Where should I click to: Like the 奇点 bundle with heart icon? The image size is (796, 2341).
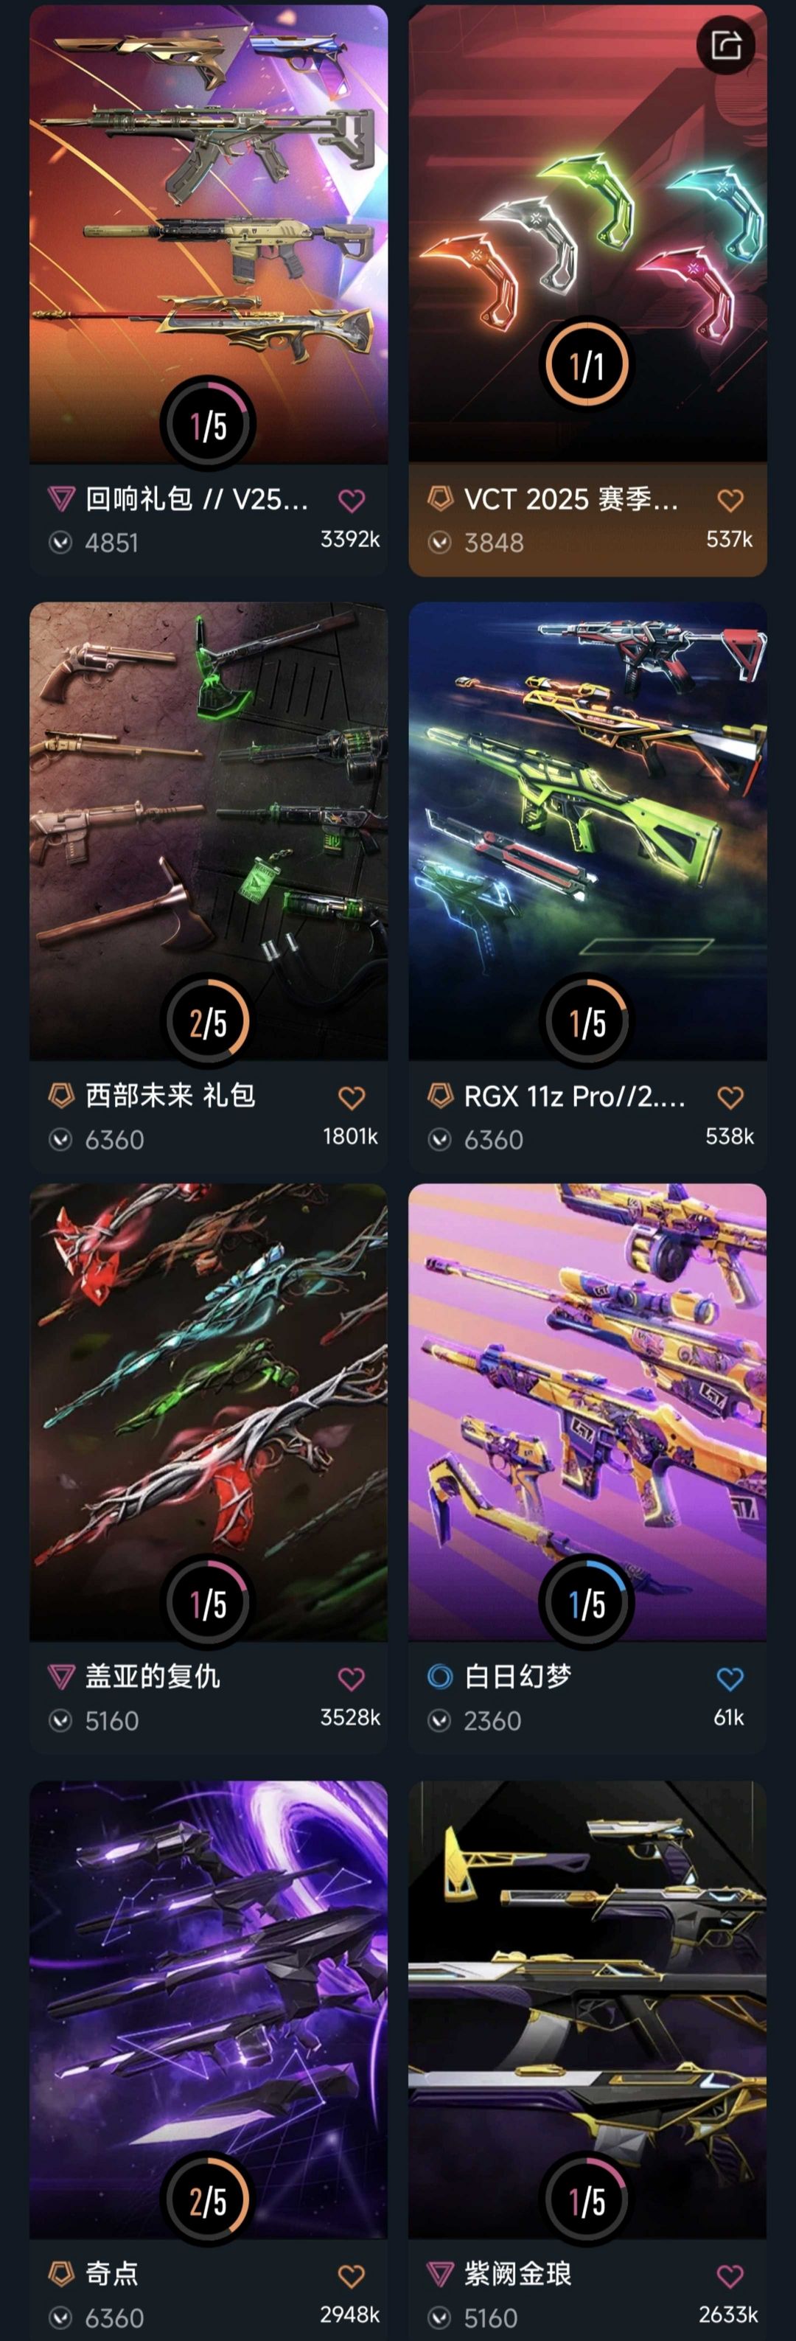click(x=352, y=2275)
